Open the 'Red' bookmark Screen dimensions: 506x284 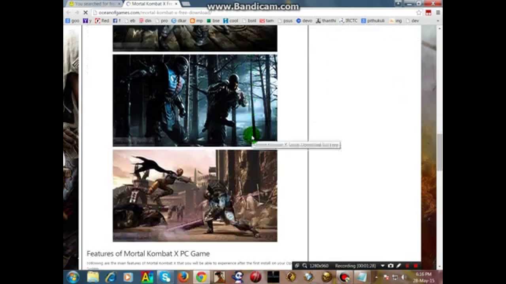point(102,21)
